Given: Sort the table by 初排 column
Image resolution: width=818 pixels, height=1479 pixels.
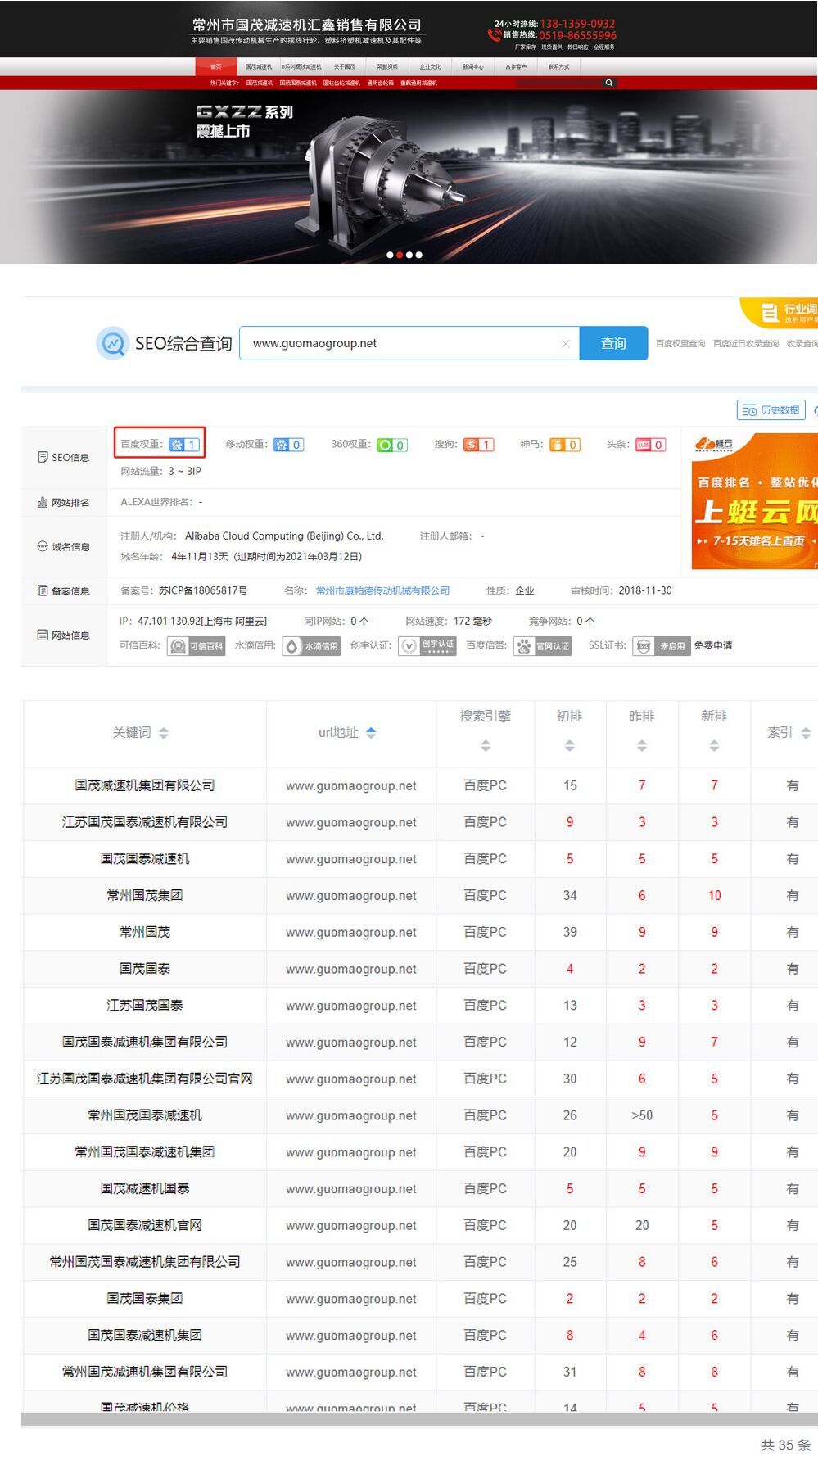Looking at the screenshot, I should (570, 746).
